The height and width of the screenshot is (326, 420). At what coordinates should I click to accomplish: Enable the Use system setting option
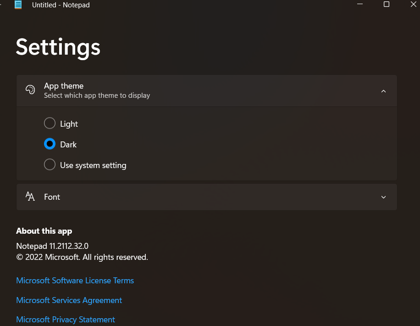point(50,165)
